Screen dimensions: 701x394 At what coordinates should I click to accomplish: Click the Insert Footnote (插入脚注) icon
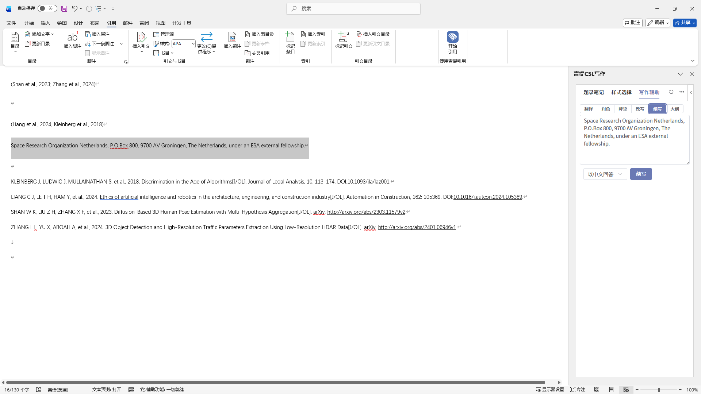72,37
